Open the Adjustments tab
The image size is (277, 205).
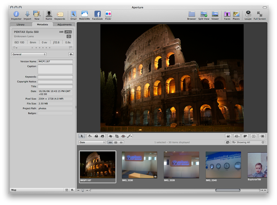point(64,24)
